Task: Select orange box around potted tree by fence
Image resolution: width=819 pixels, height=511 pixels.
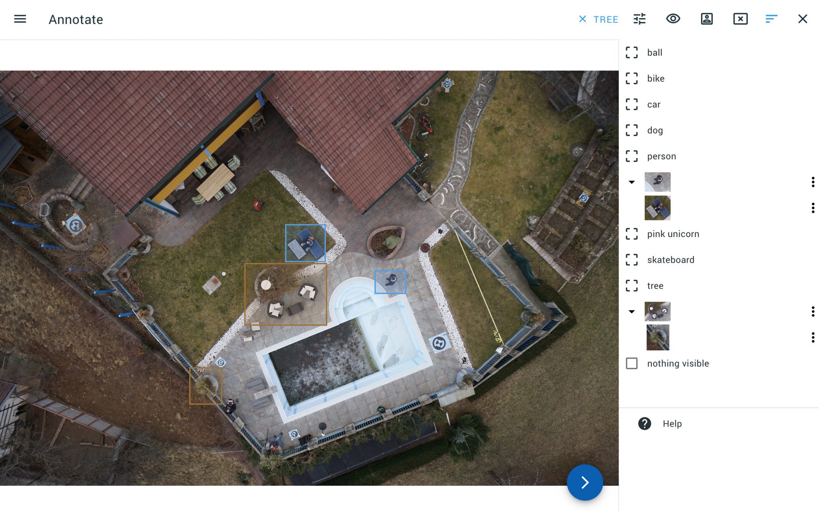Action: 206,386
